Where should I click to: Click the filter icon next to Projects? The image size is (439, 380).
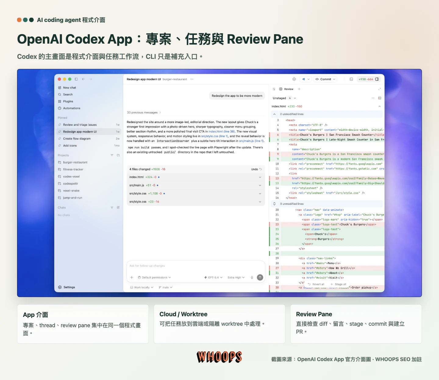[x=112, y=155]
